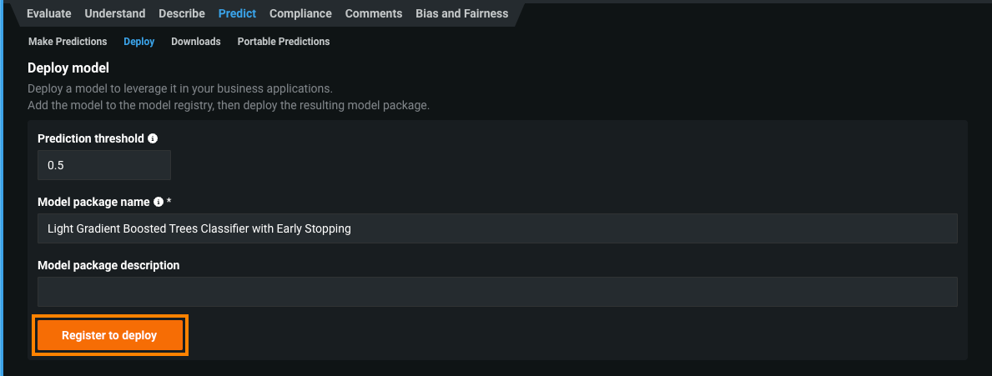The width and height of the screenshot is (992, 376).
Task: Select the Predict tab
Action: click(237, 13)
